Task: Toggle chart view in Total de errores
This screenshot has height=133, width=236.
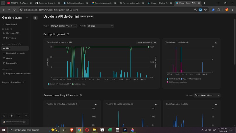Action: [x=216, y=43]
